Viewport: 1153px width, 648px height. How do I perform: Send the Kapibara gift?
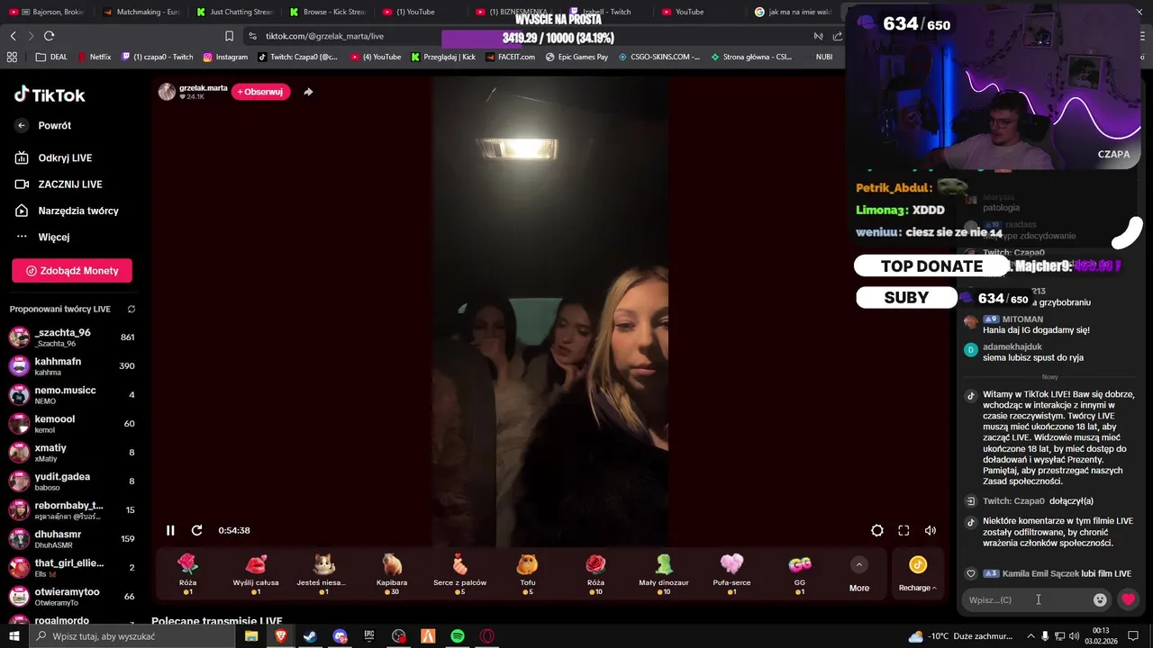(x=392, y=573)
